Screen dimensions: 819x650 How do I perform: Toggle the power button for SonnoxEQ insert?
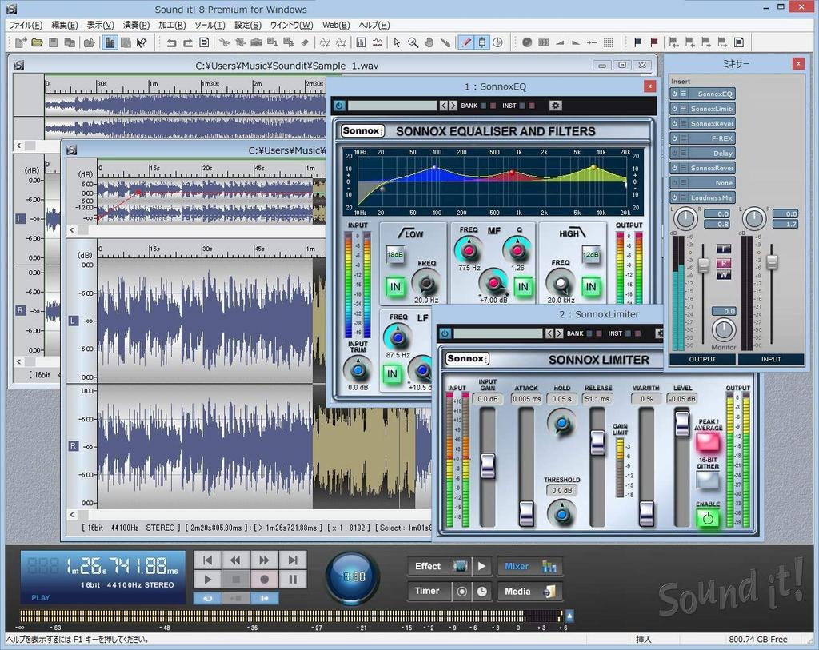tap(674, 94)
